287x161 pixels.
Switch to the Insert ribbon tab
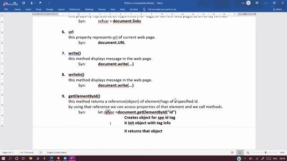(28, 9)
